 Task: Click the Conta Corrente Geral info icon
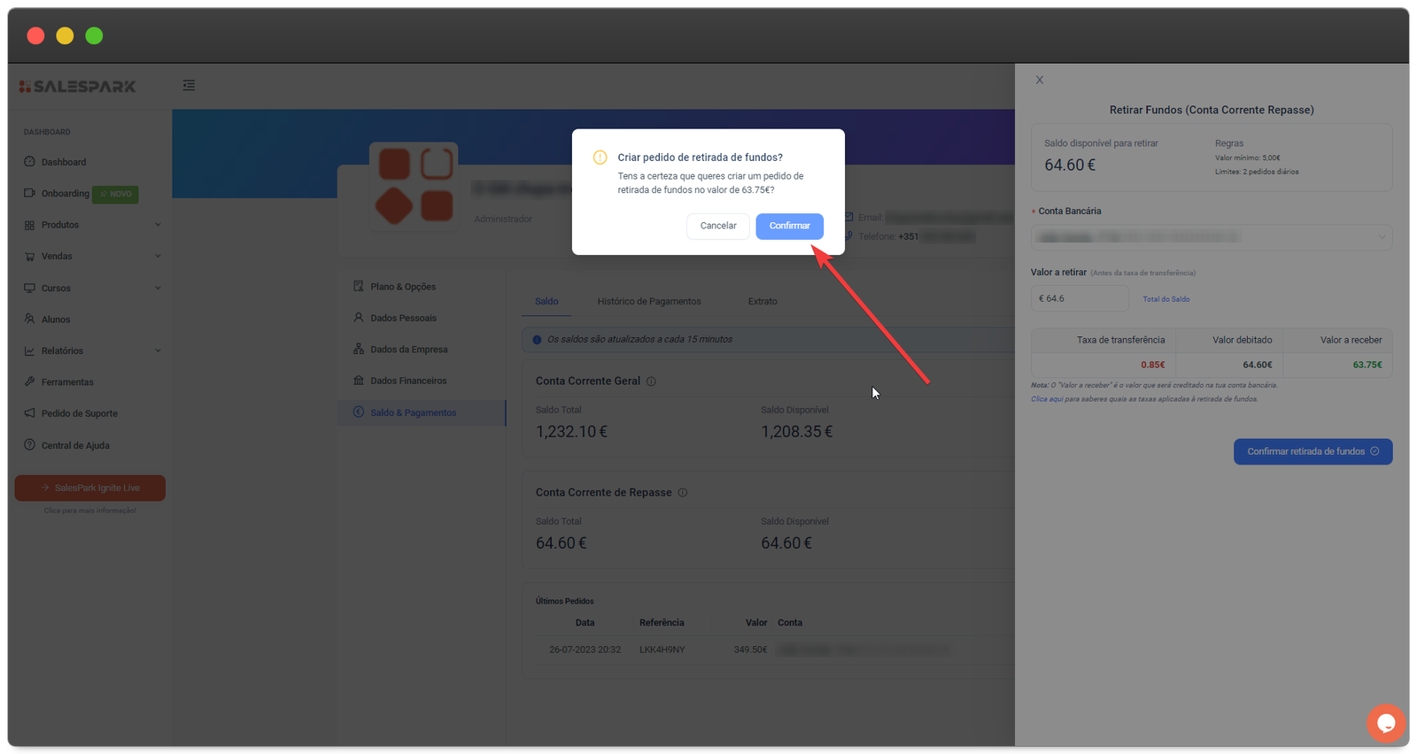[x=651, y=381]
